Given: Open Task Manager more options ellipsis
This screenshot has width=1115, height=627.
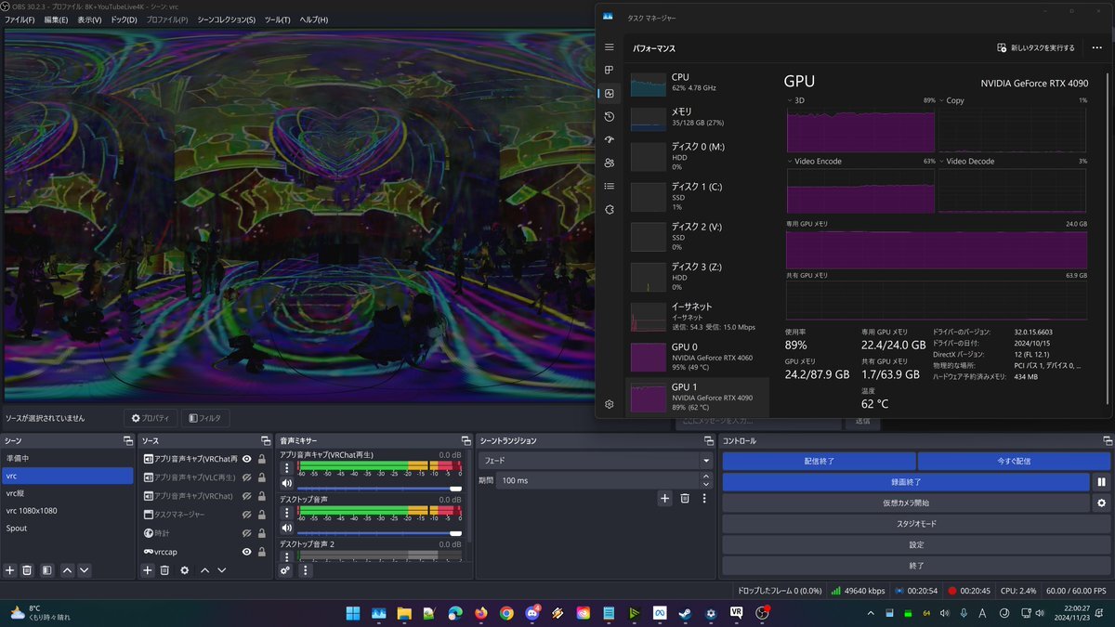Looking at the screenshot, I should point(1096,47).
